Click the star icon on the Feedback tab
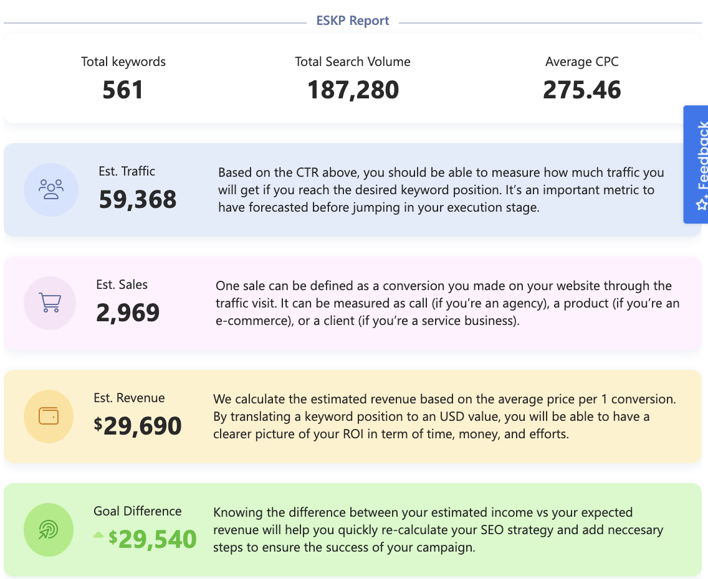The image size is (708, 579). tap(702, 204)
